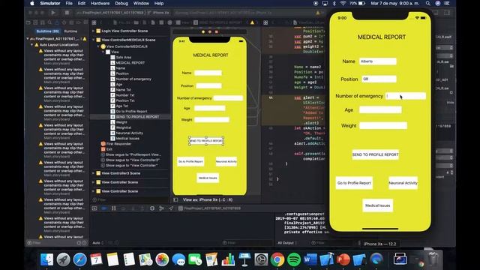Switch issue navigator to Buildtime tab
The width and height of the screenshot is (480, 270).
pos(48,31)
